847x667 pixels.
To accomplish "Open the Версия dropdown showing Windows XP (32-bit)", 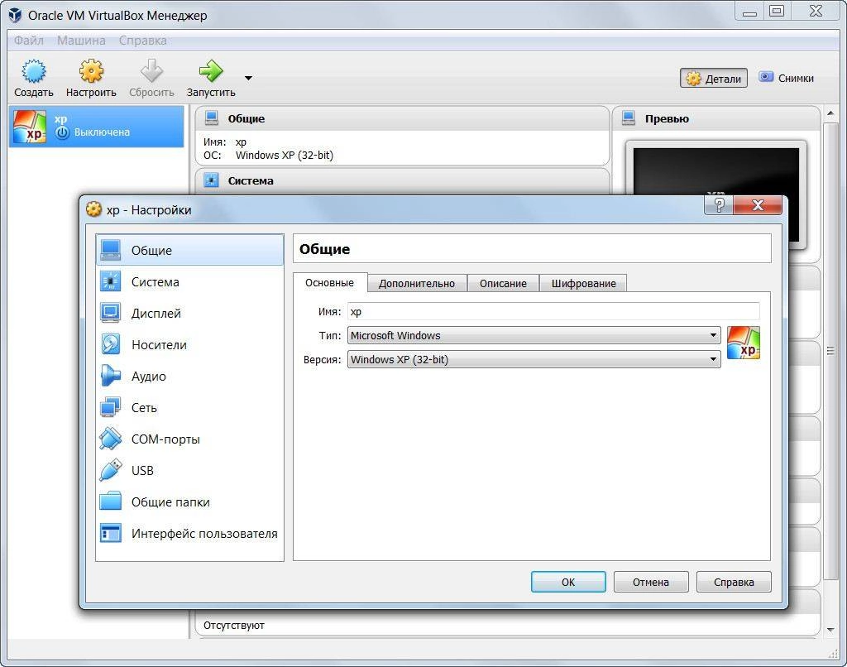I will click(x=534, y=359).
